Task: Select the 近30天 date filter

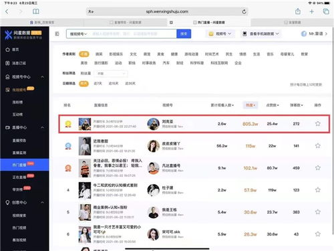Action: click(130, 84)
